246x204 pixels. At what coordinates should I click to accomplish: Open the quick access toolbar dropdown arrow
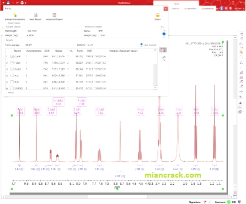25,3
